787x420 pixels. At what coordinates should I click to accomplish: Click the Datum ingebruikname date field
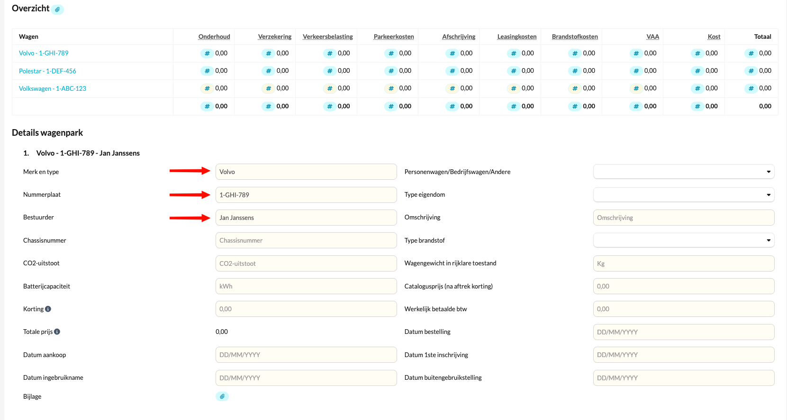pos(306,378)
